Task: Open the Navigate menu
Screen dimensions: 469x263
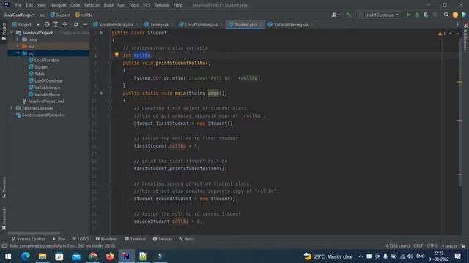Action: (x=58, y=5)
